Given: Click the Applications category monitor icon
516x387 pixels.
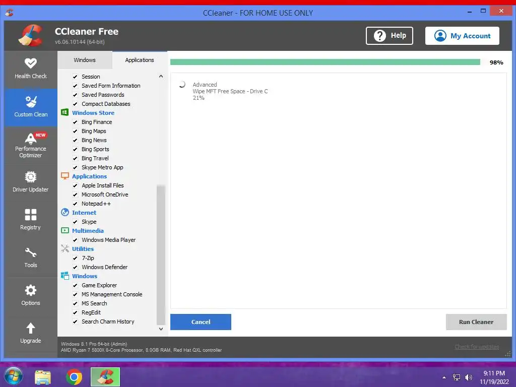Looking at the screenshot, I should point(65,176).
